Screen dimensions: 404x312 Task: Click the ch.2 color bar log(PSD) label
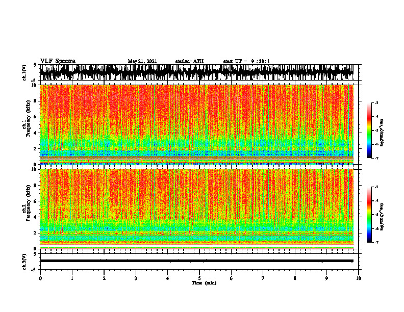click(x=382, y=217)
